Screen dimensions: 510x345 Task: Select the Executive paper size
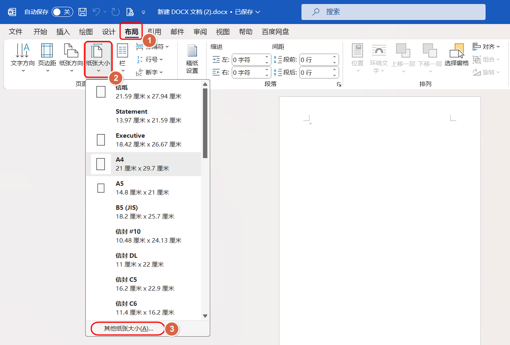143,140
